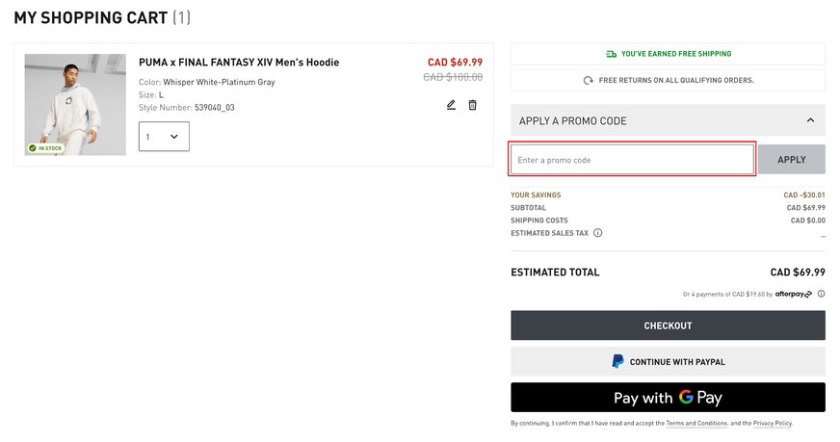Click the struck-through price CAD $100.00

(453, 77)
